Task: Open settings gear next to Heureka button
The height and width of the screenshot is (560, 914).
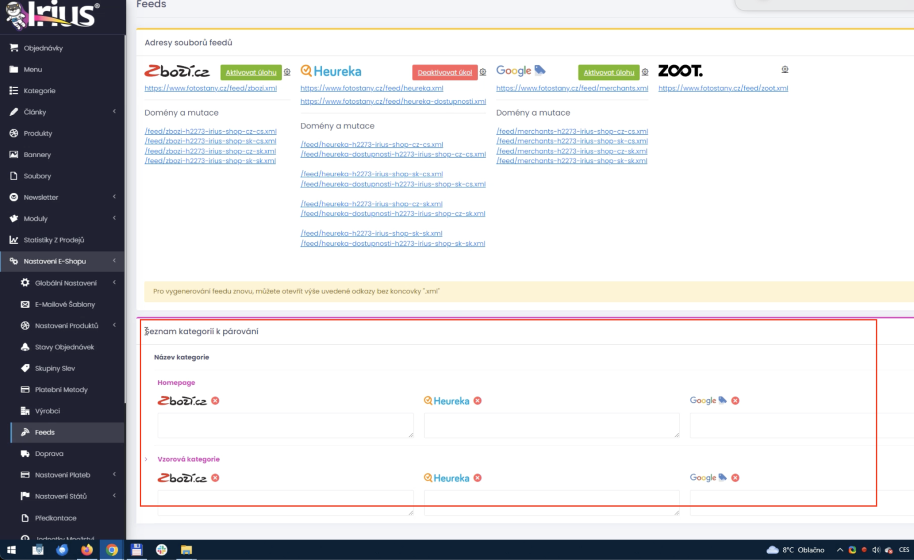Action: point(483,72)
